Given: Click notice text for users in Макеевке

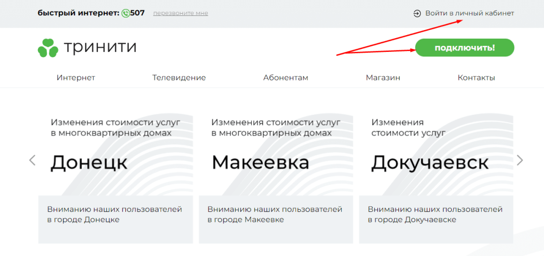Looking at the screenshot, I should (x=275, y=214).
